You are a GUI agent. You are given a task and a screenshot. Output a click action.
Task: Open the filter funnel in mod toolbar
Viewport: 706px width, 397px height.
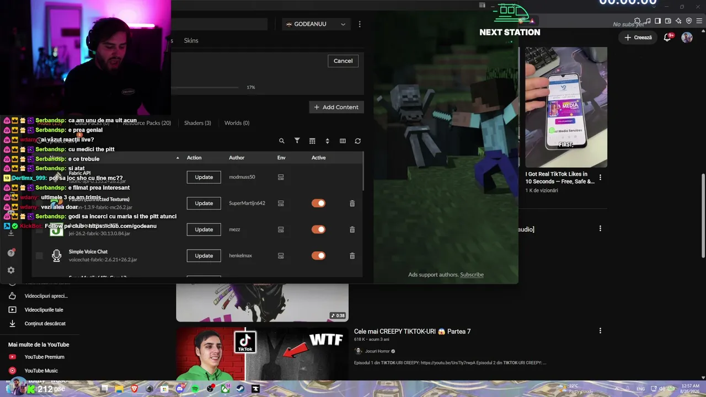point(297,141)
